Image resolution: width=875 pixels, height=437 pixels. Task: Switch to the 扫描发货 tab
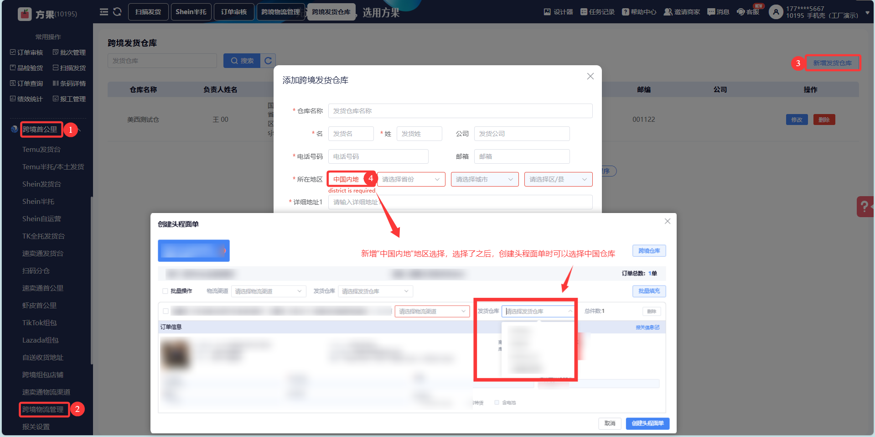pyautogui.click(x=148, y=12)
